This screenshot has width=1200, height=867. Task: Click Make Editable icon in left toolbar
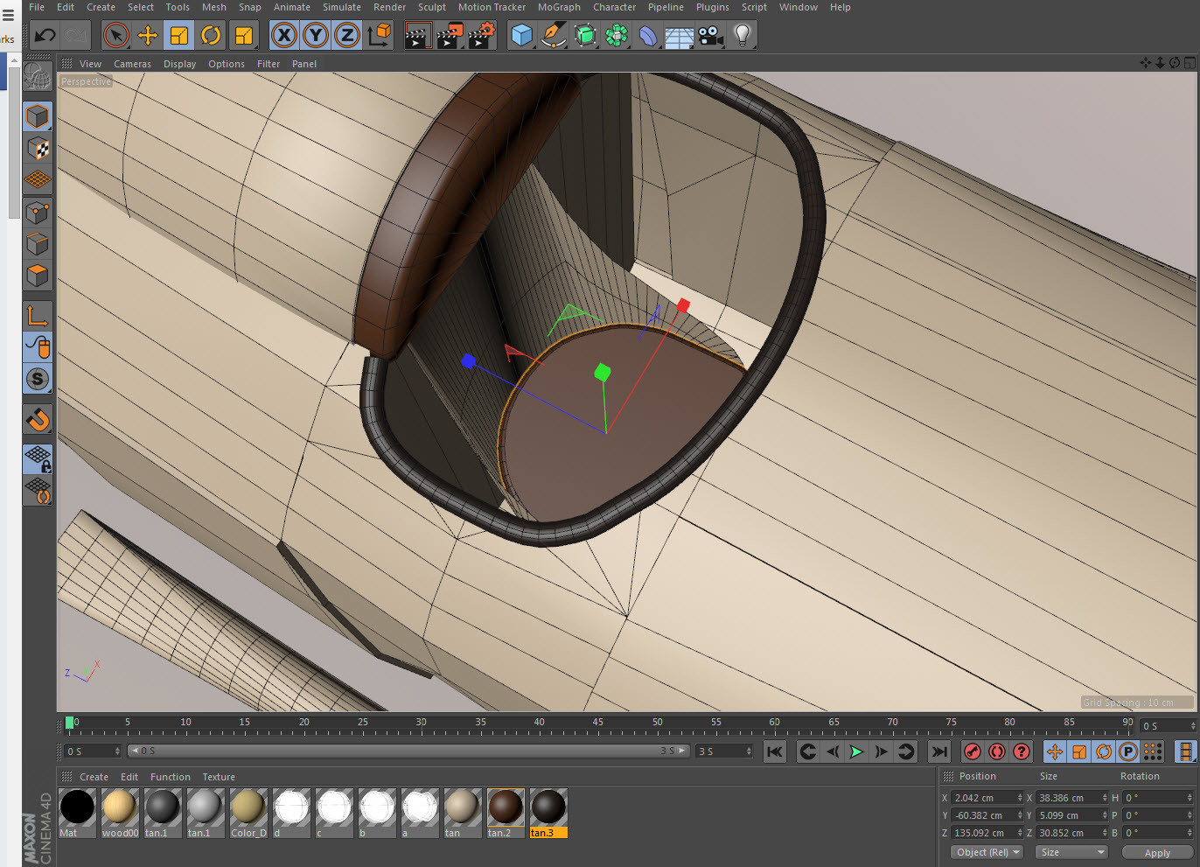coord(38,77)
